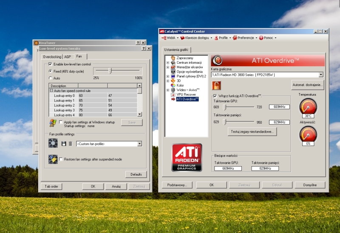Screen dimensions: 340x233
Task: Click the suspended mode restore icon
Action: tap(53, 159)
